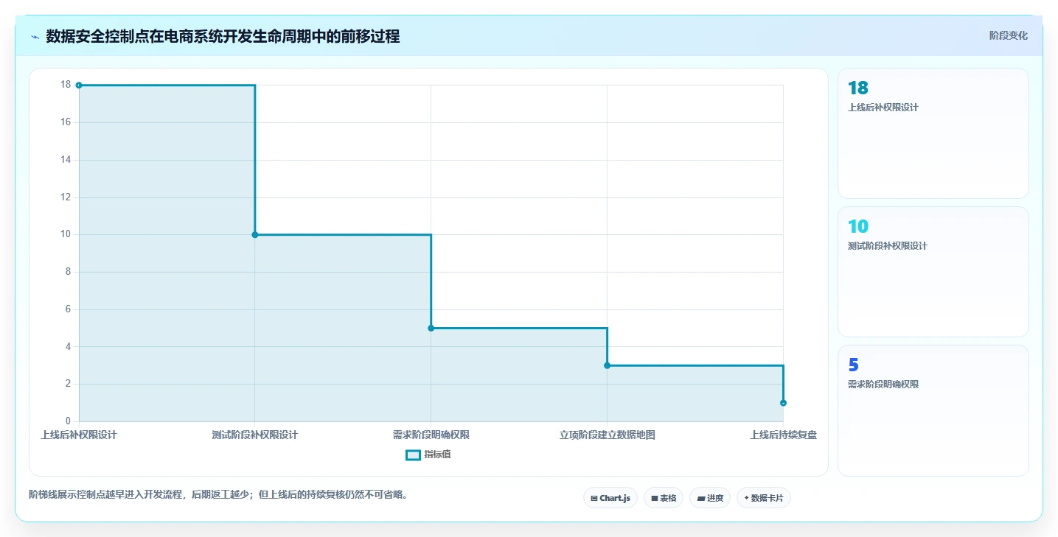Click the 需求阶段明确权限 stat card
1058x537 pixels.
[933, 410]
